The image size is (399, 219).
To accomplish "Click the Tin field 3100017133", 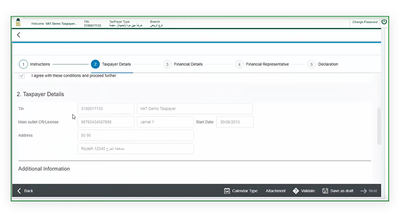I will 106,108.
